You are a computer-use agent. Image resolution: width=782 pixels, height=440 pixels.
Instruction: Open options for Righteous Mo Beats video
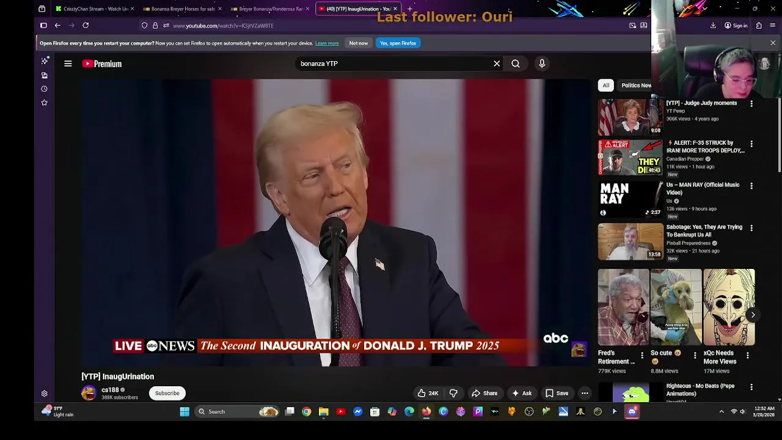(751, 387)
